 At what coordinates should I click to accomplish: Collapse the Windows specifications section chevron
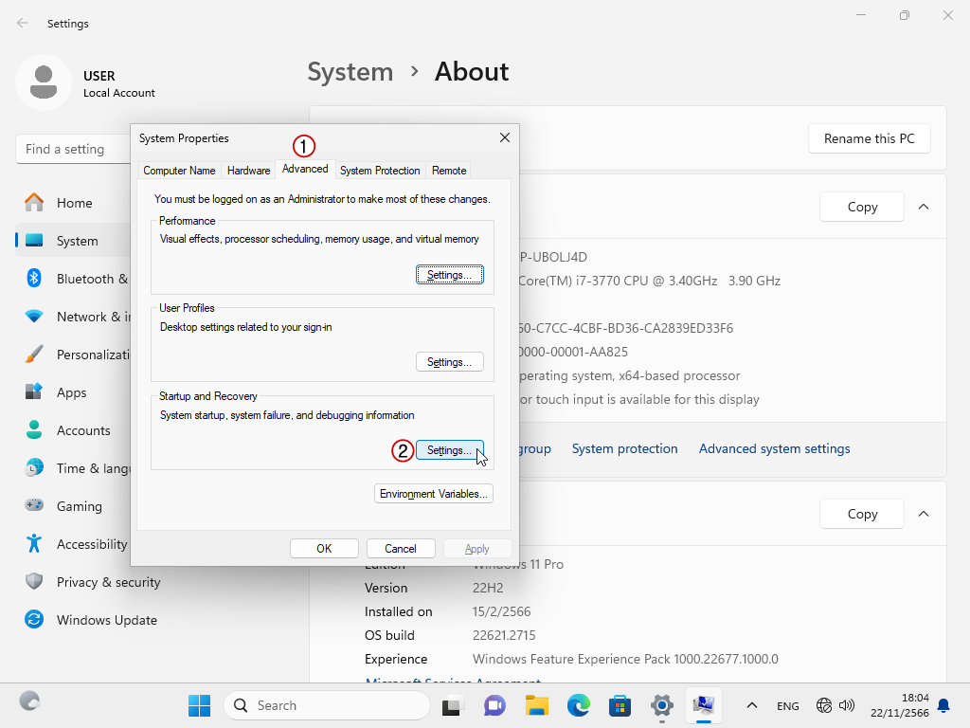tap(924, 514)
